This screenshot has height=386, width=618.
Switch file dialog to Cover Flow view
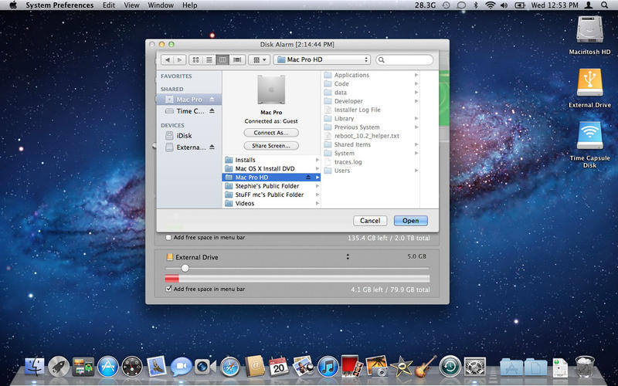pos(237,60)
